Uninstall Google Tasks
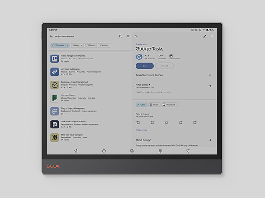The height and width of the screenshot is (198, 265). pos(164,66)
